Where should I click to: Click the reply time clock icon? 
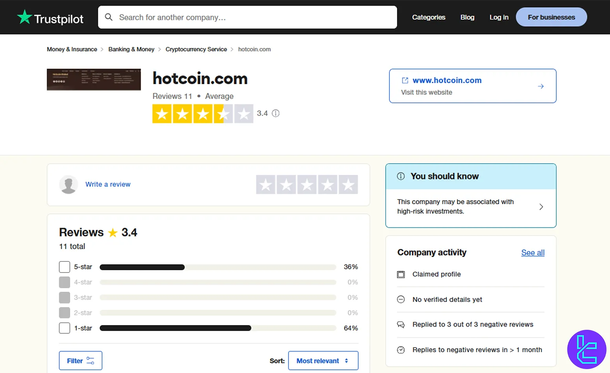point(401,350)
